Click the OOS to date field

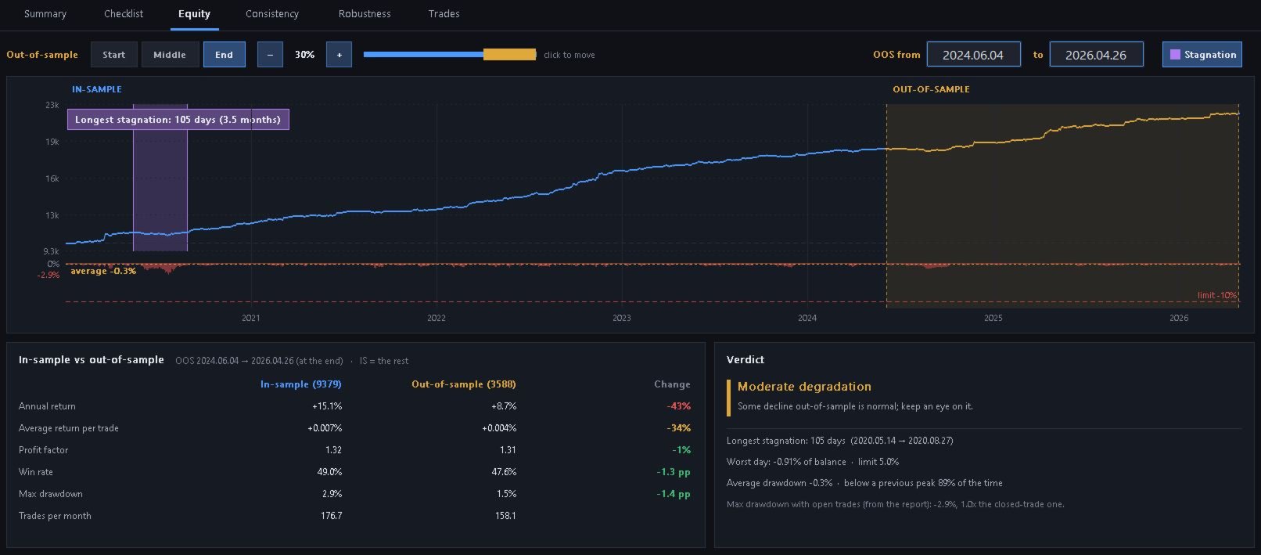click(1096, 55)
